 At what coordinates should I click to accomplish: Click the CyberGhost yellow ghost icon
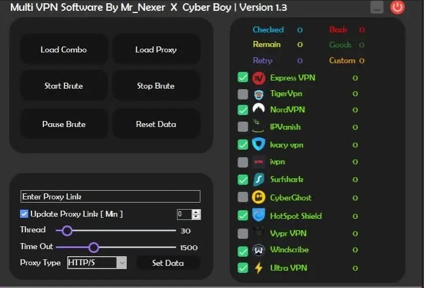(259, 198)
